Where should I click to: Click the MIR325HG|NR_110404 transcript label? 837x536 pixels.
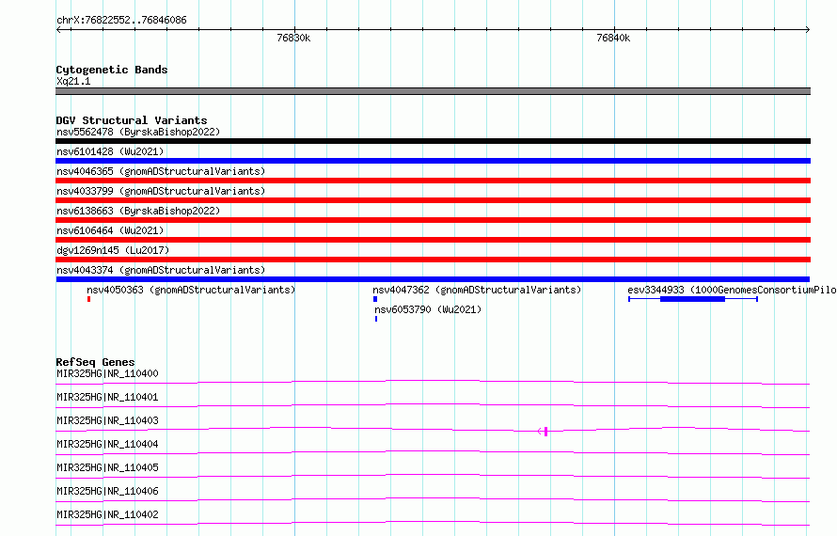107,444
